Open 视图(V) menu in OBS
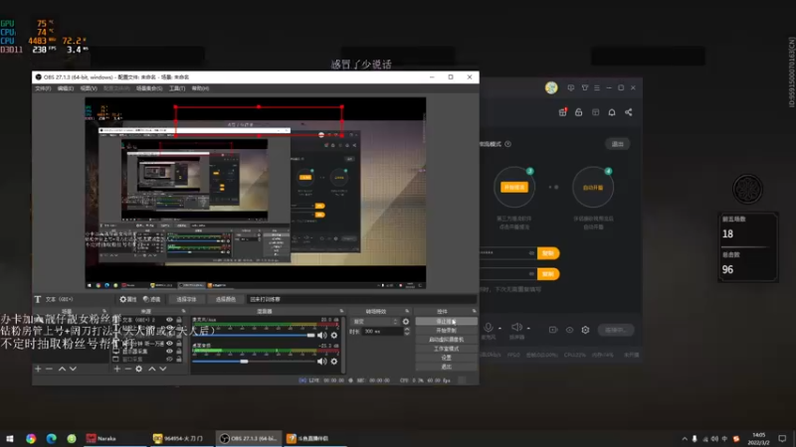 tap(89, 88)
